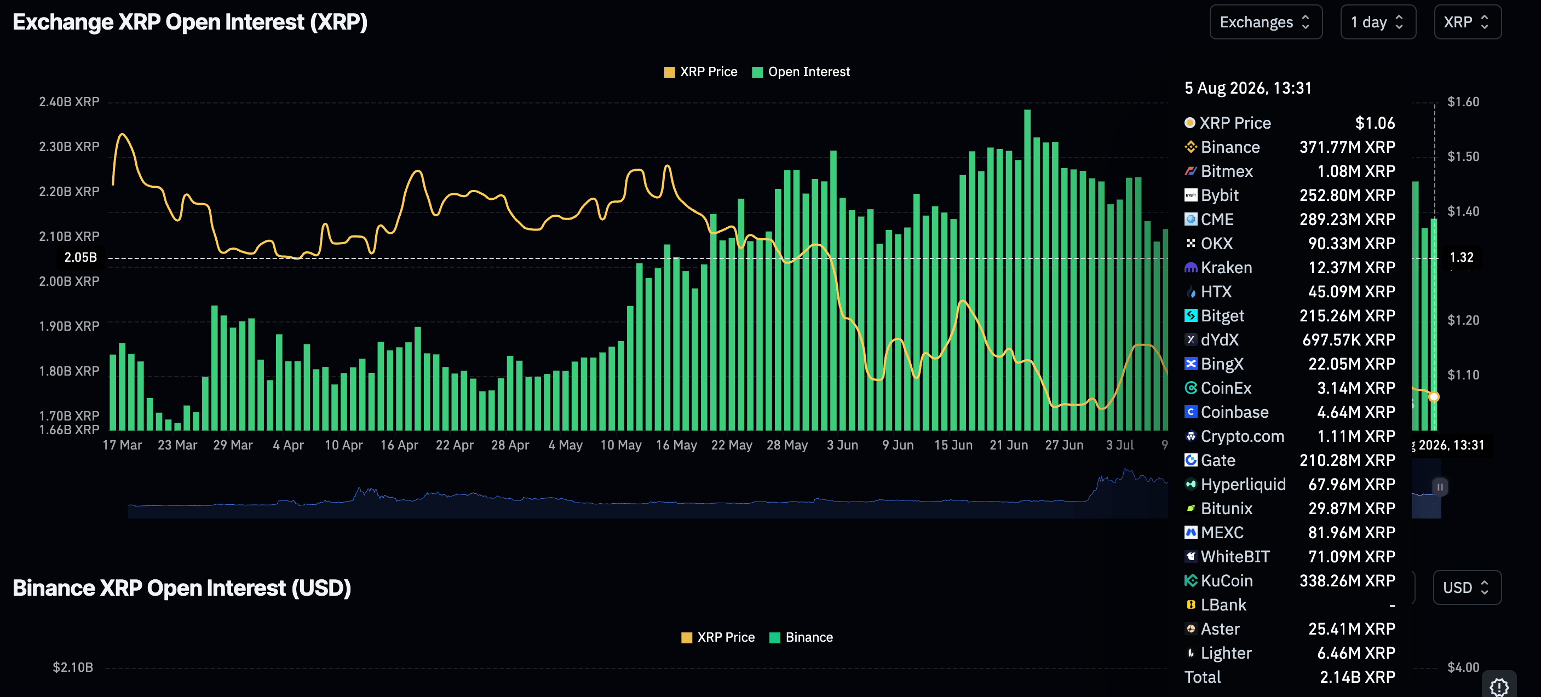Click the Bybit logo icon
This screenshot has height=697, width=1541.
[1191, 195]
